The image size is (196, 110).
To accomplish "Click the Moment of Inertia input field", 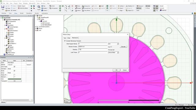I will [93, 47].
